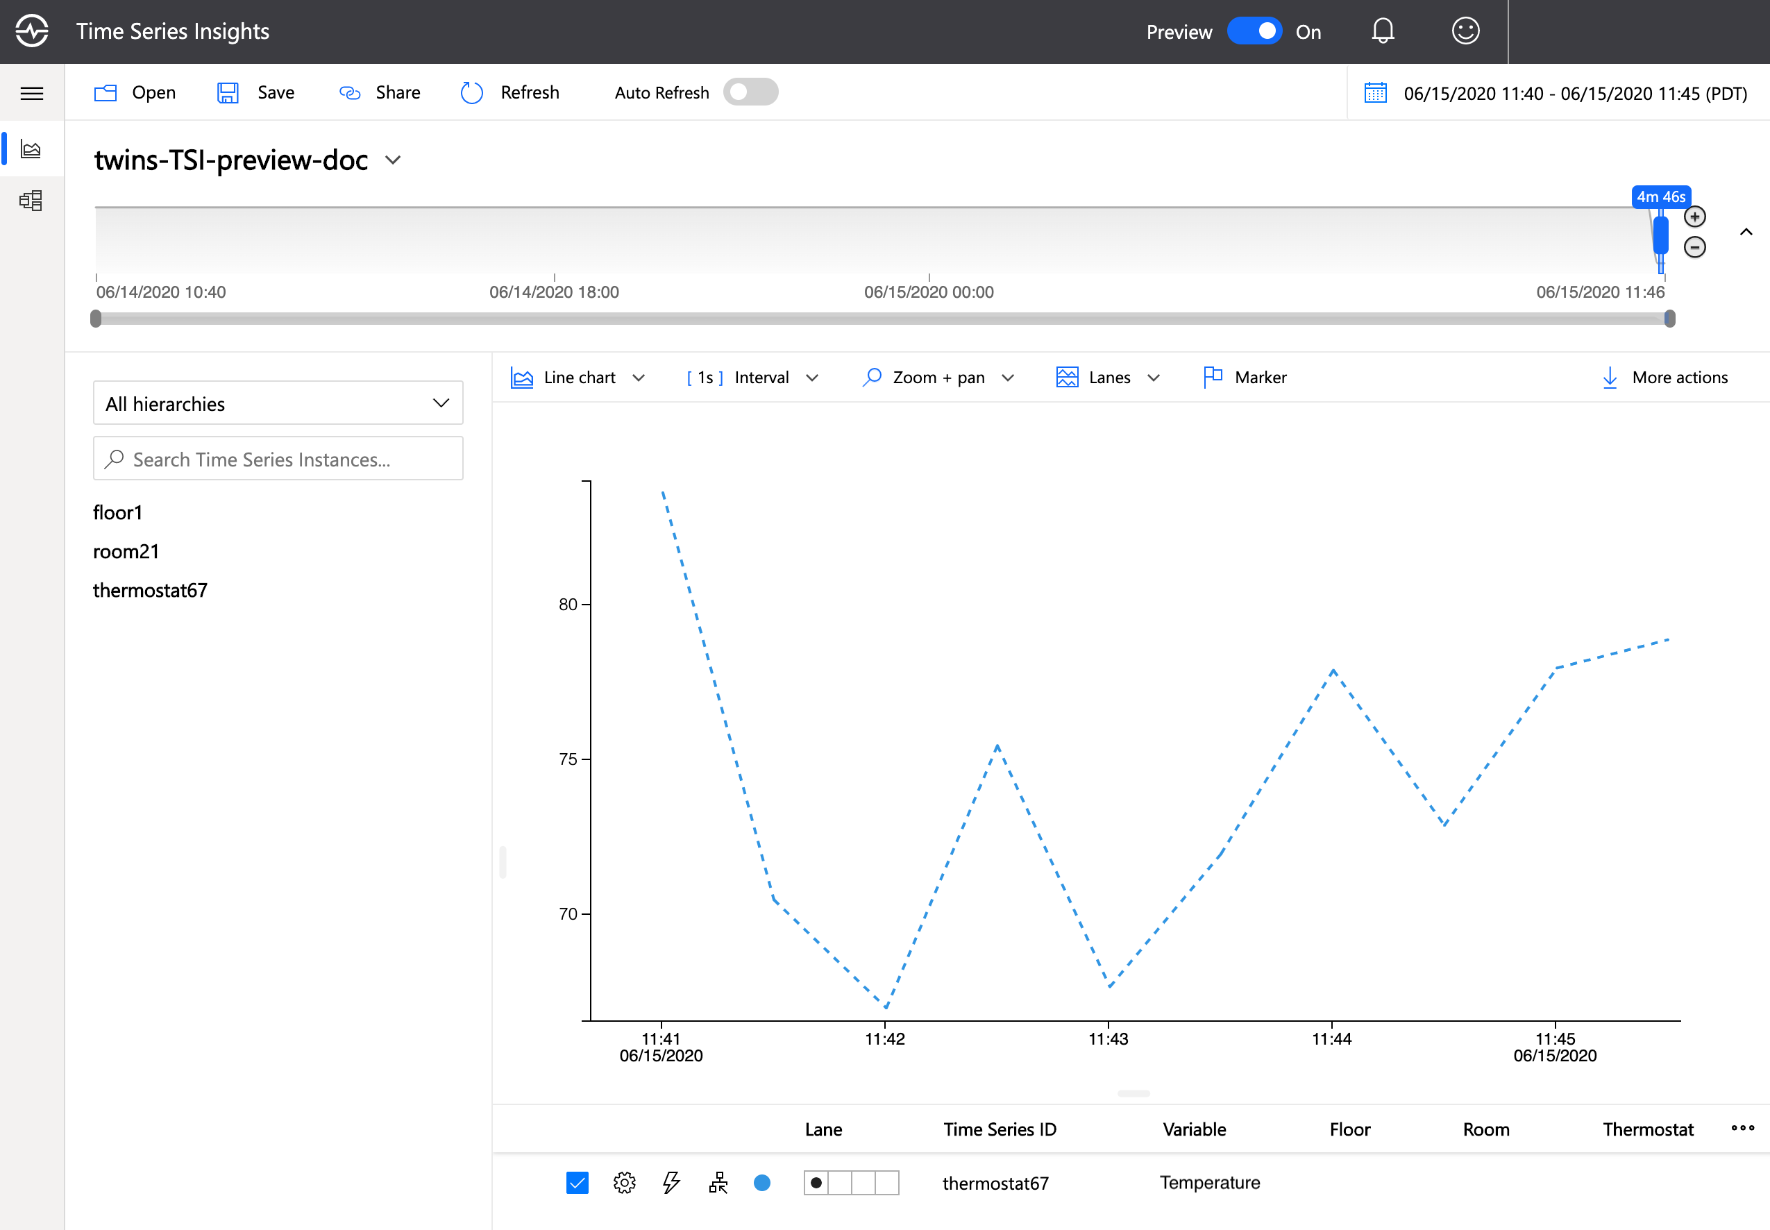Click the lightning bolt icon for thermostat67

point(671,1182)
